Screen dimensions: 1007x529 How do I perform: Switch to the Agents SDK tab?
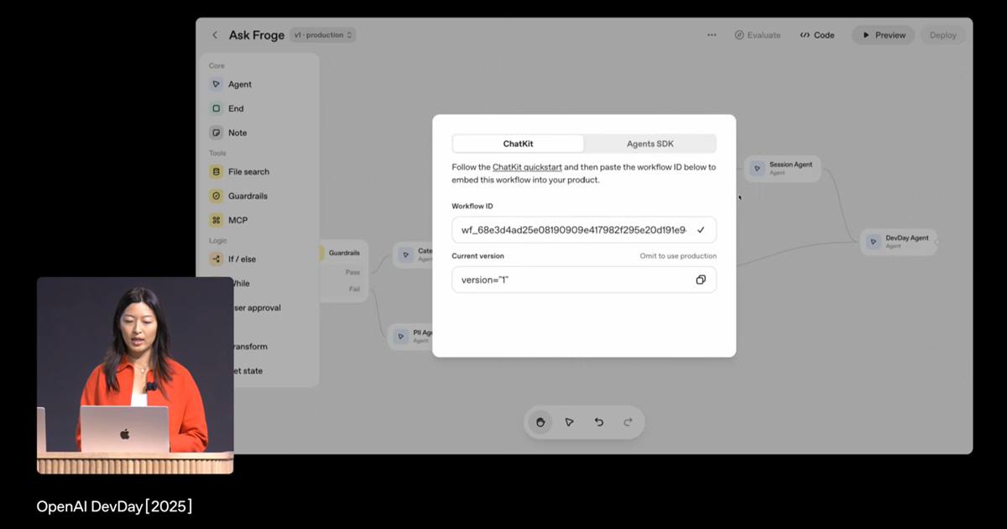click(650, 144)
